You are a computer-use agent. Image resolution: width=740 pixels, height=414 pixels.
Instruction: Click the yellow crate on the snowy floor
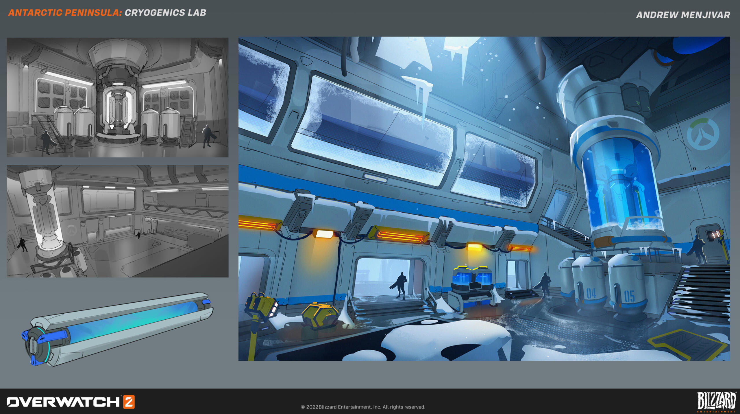pos(320,315)
